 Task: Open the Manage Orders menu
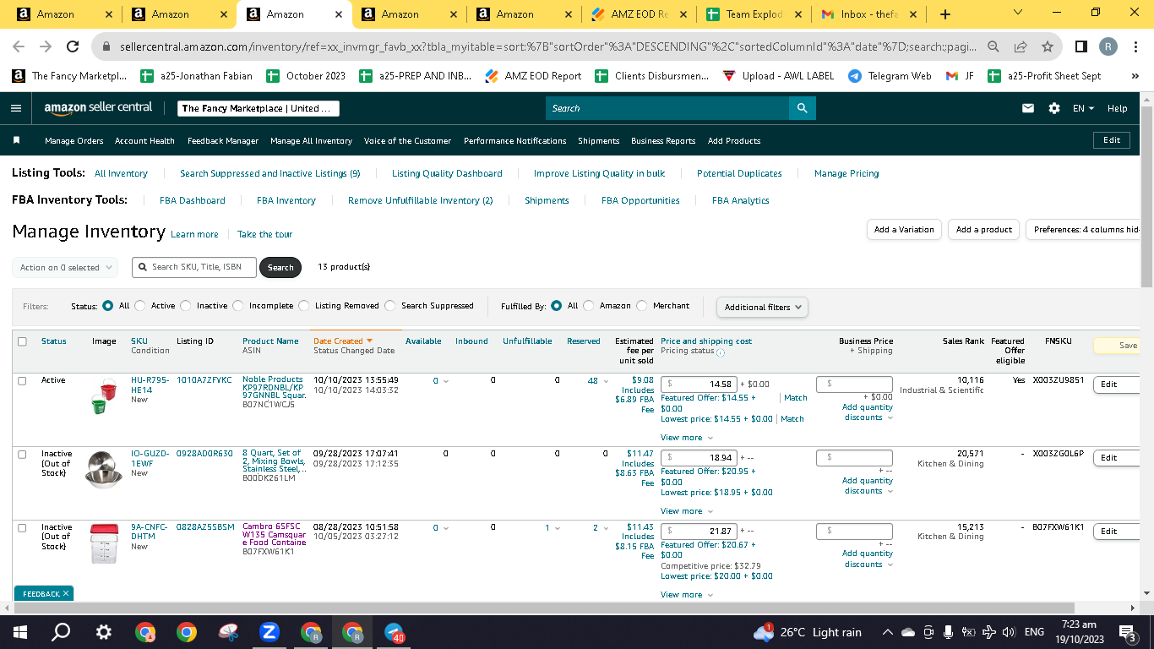[x=74, y=141]
